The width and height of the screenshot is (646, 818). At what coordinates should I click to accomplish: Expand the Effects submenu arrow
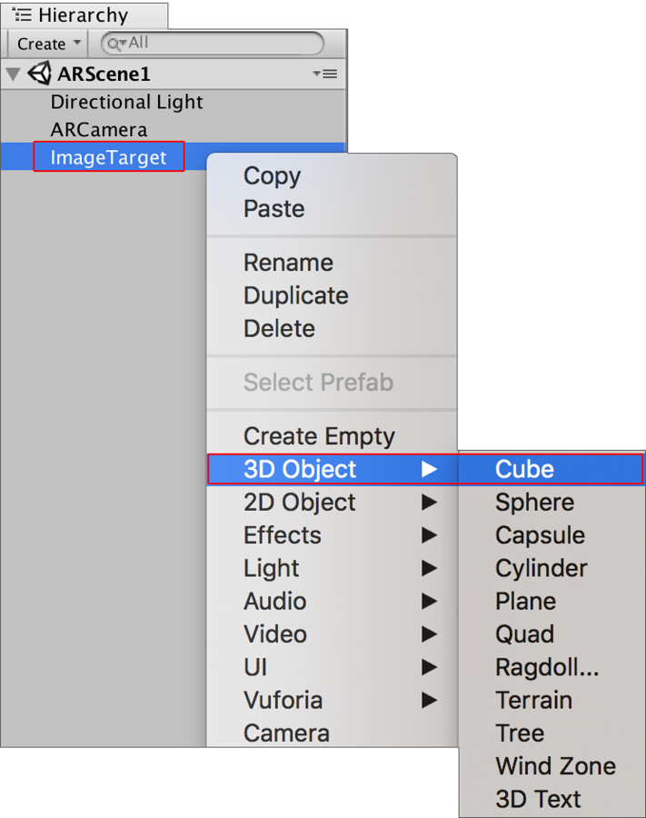click(x=429, y=534)
